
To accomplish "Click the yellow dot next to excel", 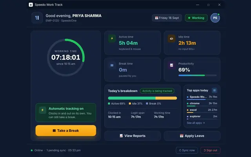I will coord(187,110).
